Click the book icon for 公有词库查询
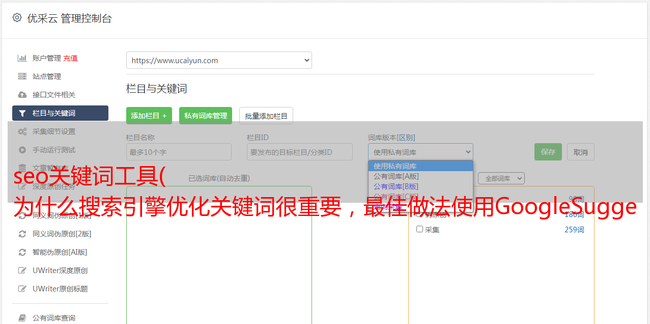This screenshot has height=324, width=650. [x=22, y=318]
